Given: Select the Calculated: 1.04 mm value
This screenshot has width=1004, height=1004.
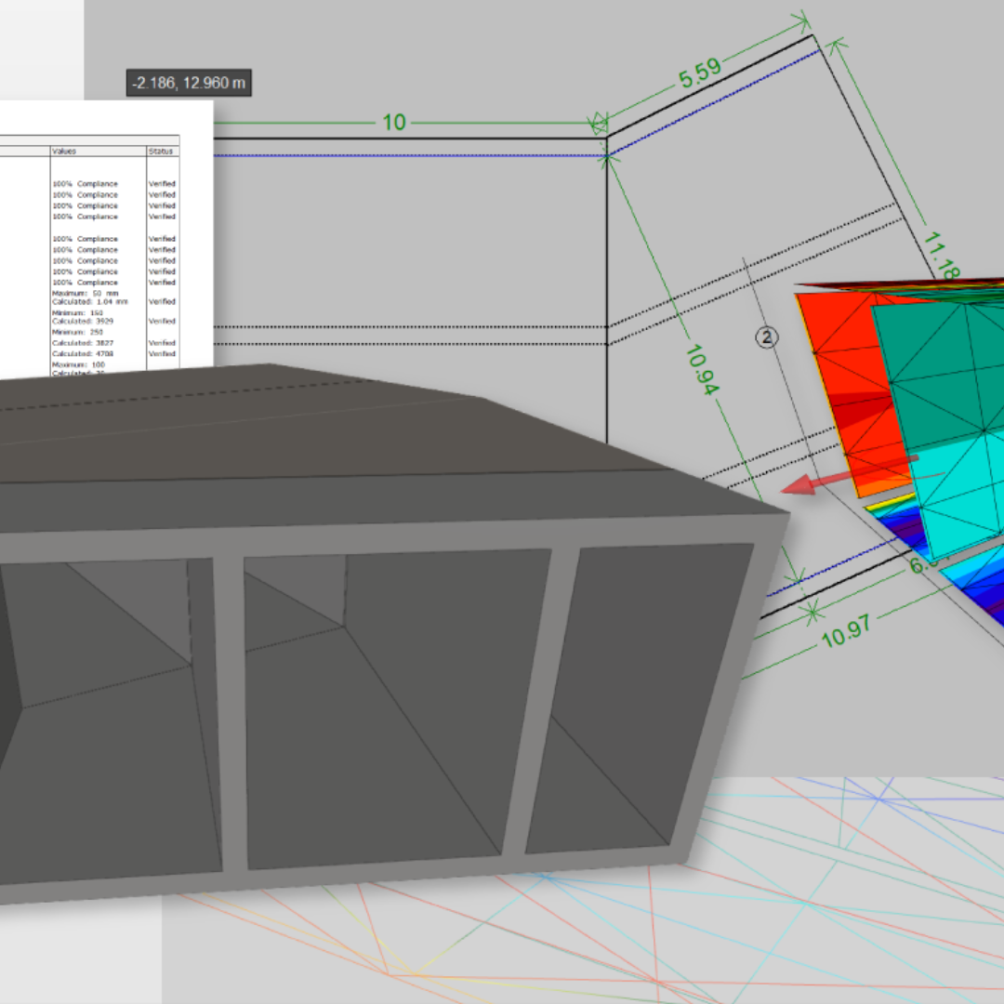Looking at the screenshot, I should (89, 302).
